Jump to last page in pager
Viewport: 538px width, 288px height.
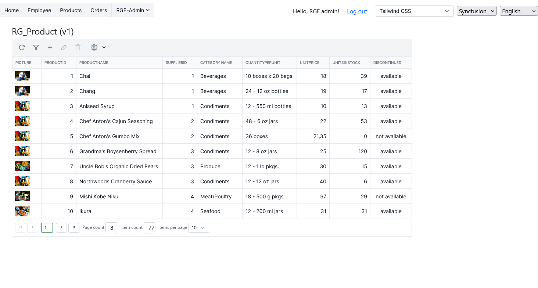coord(74,227)
